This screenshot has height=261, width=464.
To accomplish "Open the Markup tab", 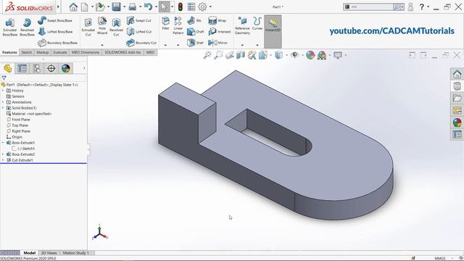I will [42, 52].
